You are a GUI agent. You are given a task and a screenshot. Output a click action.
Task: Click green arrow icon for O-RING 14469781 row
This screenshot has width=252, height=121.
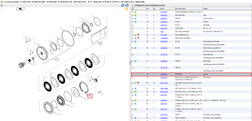click(x=136, y=100)
